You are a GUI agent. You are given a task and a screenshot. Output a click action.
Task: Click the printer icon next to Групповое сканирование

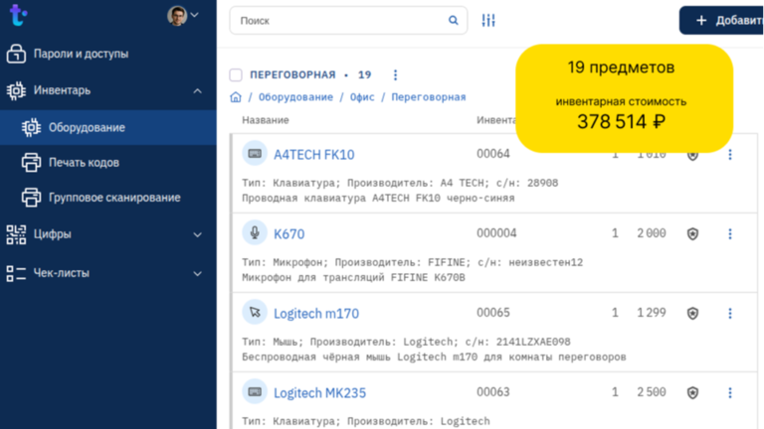coord(31,198)
